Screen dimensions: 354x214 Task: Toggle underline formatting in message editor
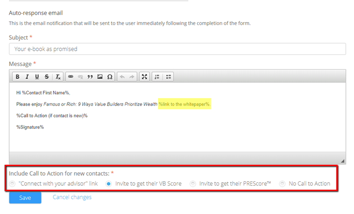point(37,77)
